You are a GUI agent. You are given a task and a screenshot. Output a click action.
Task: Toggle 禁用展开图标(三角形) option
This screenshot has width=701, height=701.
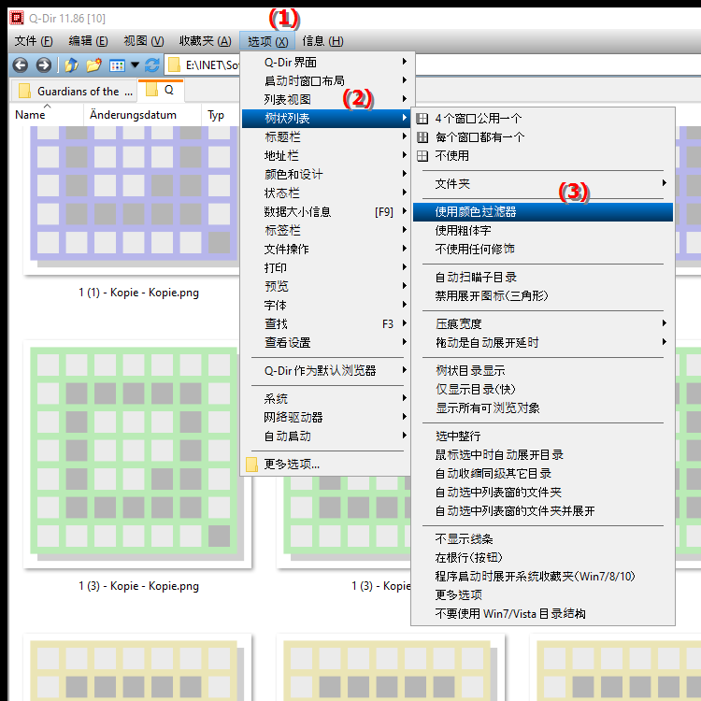click(542, 296)
